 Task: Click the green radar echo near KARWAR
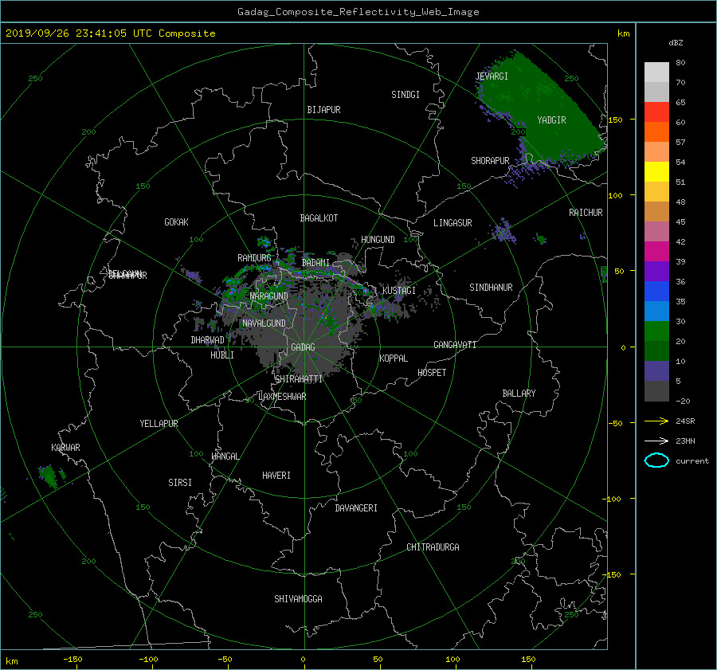click(49, 476)
